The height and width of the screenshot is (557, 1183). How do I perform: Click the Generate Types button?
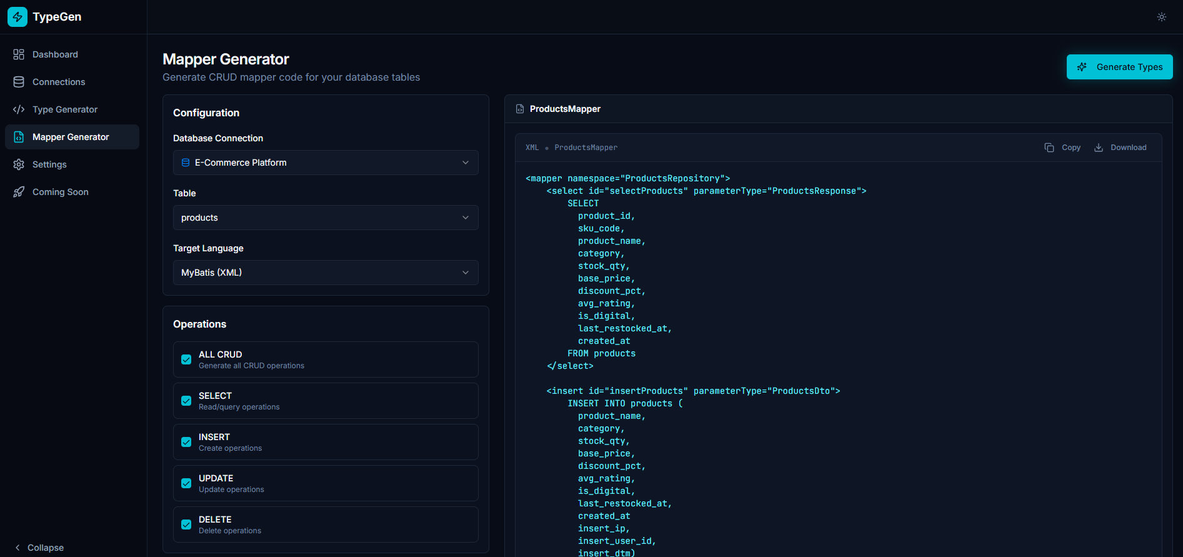pyautogui.click(x=1119, y=67)
